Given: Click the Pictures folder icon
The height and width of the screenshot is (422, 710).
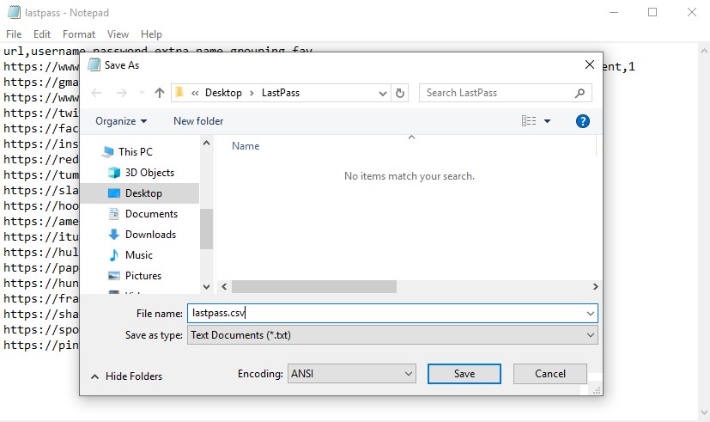Looking at the screenshot, I should [114, 276].
